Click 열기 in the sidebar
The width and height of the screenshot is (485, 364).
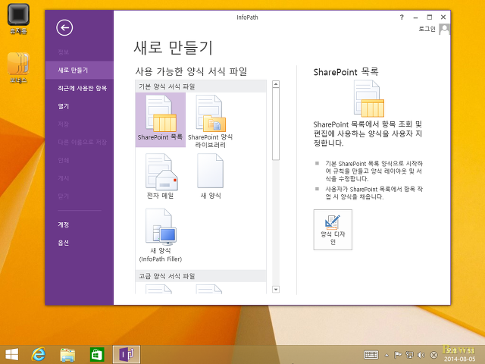click(80, 106)
